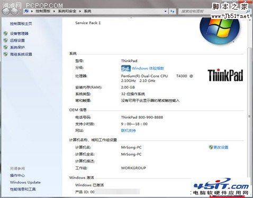
Task: Click the refresh button next to address bar
Action: (x=172, y=11)
